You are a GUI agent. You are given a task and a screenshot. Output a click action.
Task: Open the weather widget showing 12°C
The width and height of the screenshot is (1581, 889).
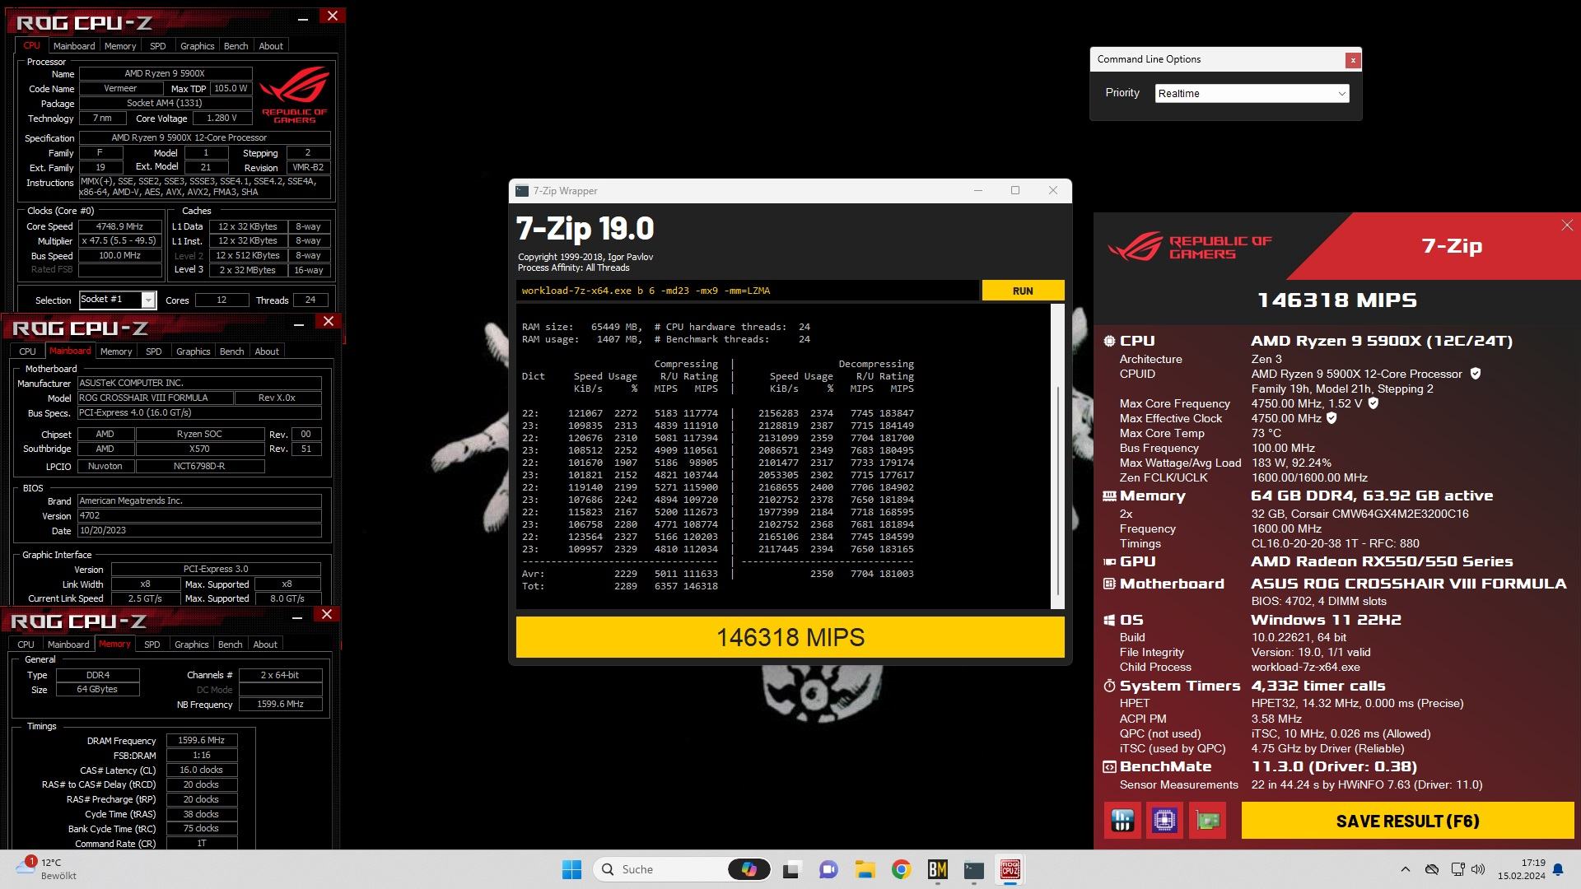coord(46,868)
